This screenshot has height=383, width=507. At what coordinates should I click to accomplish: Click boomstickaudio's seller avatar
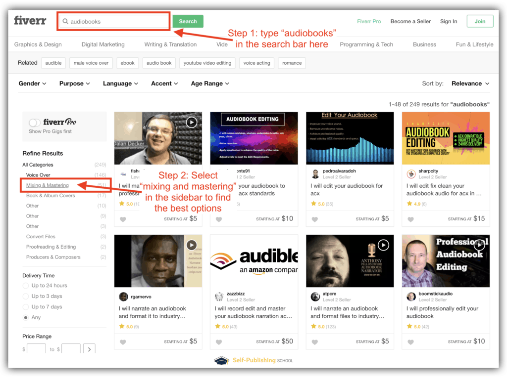[411, 297]
